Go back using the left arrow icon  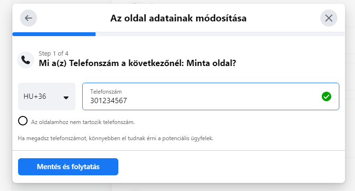pyautogui.click(x=29, y=18)
